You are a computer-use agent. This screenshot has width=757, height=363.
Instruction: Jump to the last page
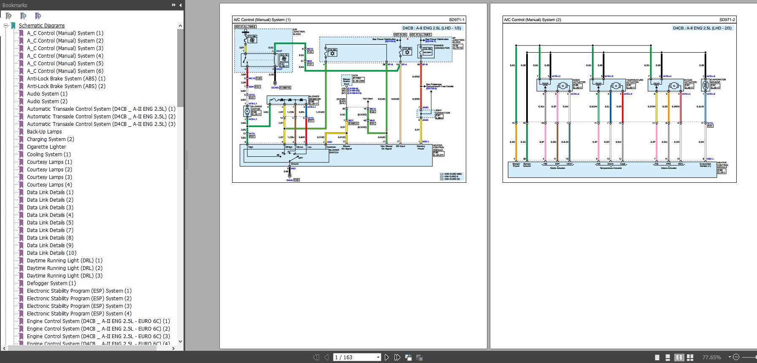(397, 357)
